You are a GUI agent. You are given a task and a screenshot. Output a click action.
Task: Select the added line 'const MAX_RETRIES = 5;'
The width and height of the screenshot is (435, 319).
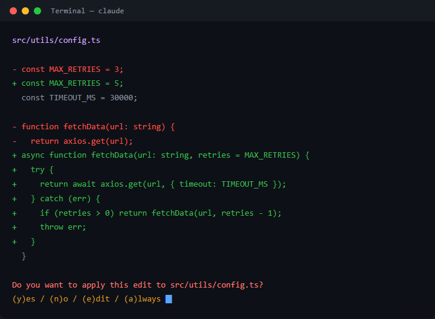68,83
